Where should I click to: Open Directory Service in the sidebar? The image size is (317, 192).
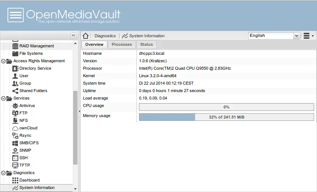click(35, 68)
